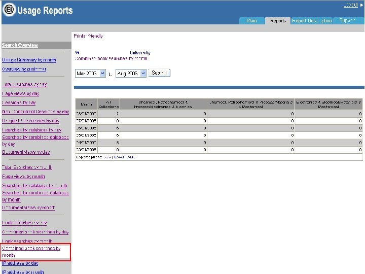365x274 pixels.
Task: Open the Aug 2006 end month dropdown
Action: [x=131, y=74]
